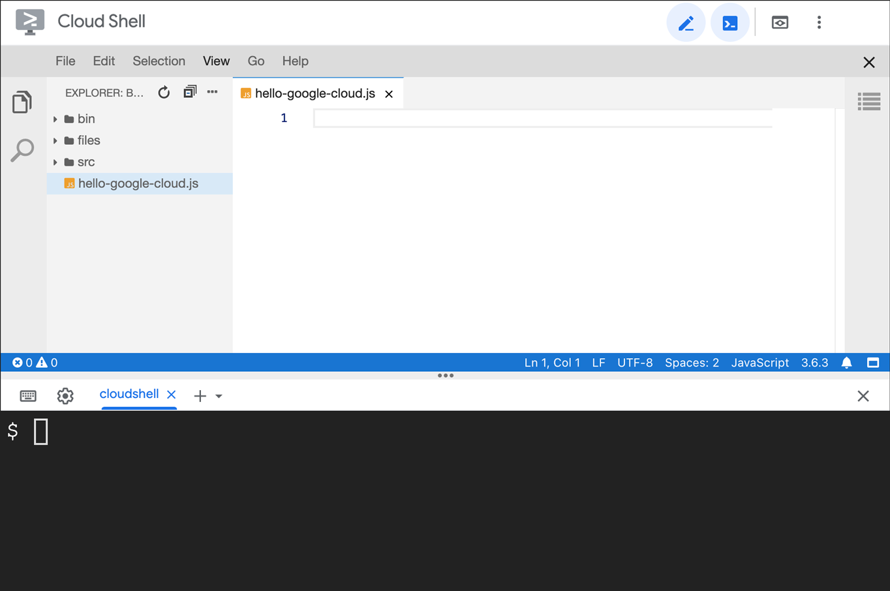Expand the bin folder

click(85, 119)
